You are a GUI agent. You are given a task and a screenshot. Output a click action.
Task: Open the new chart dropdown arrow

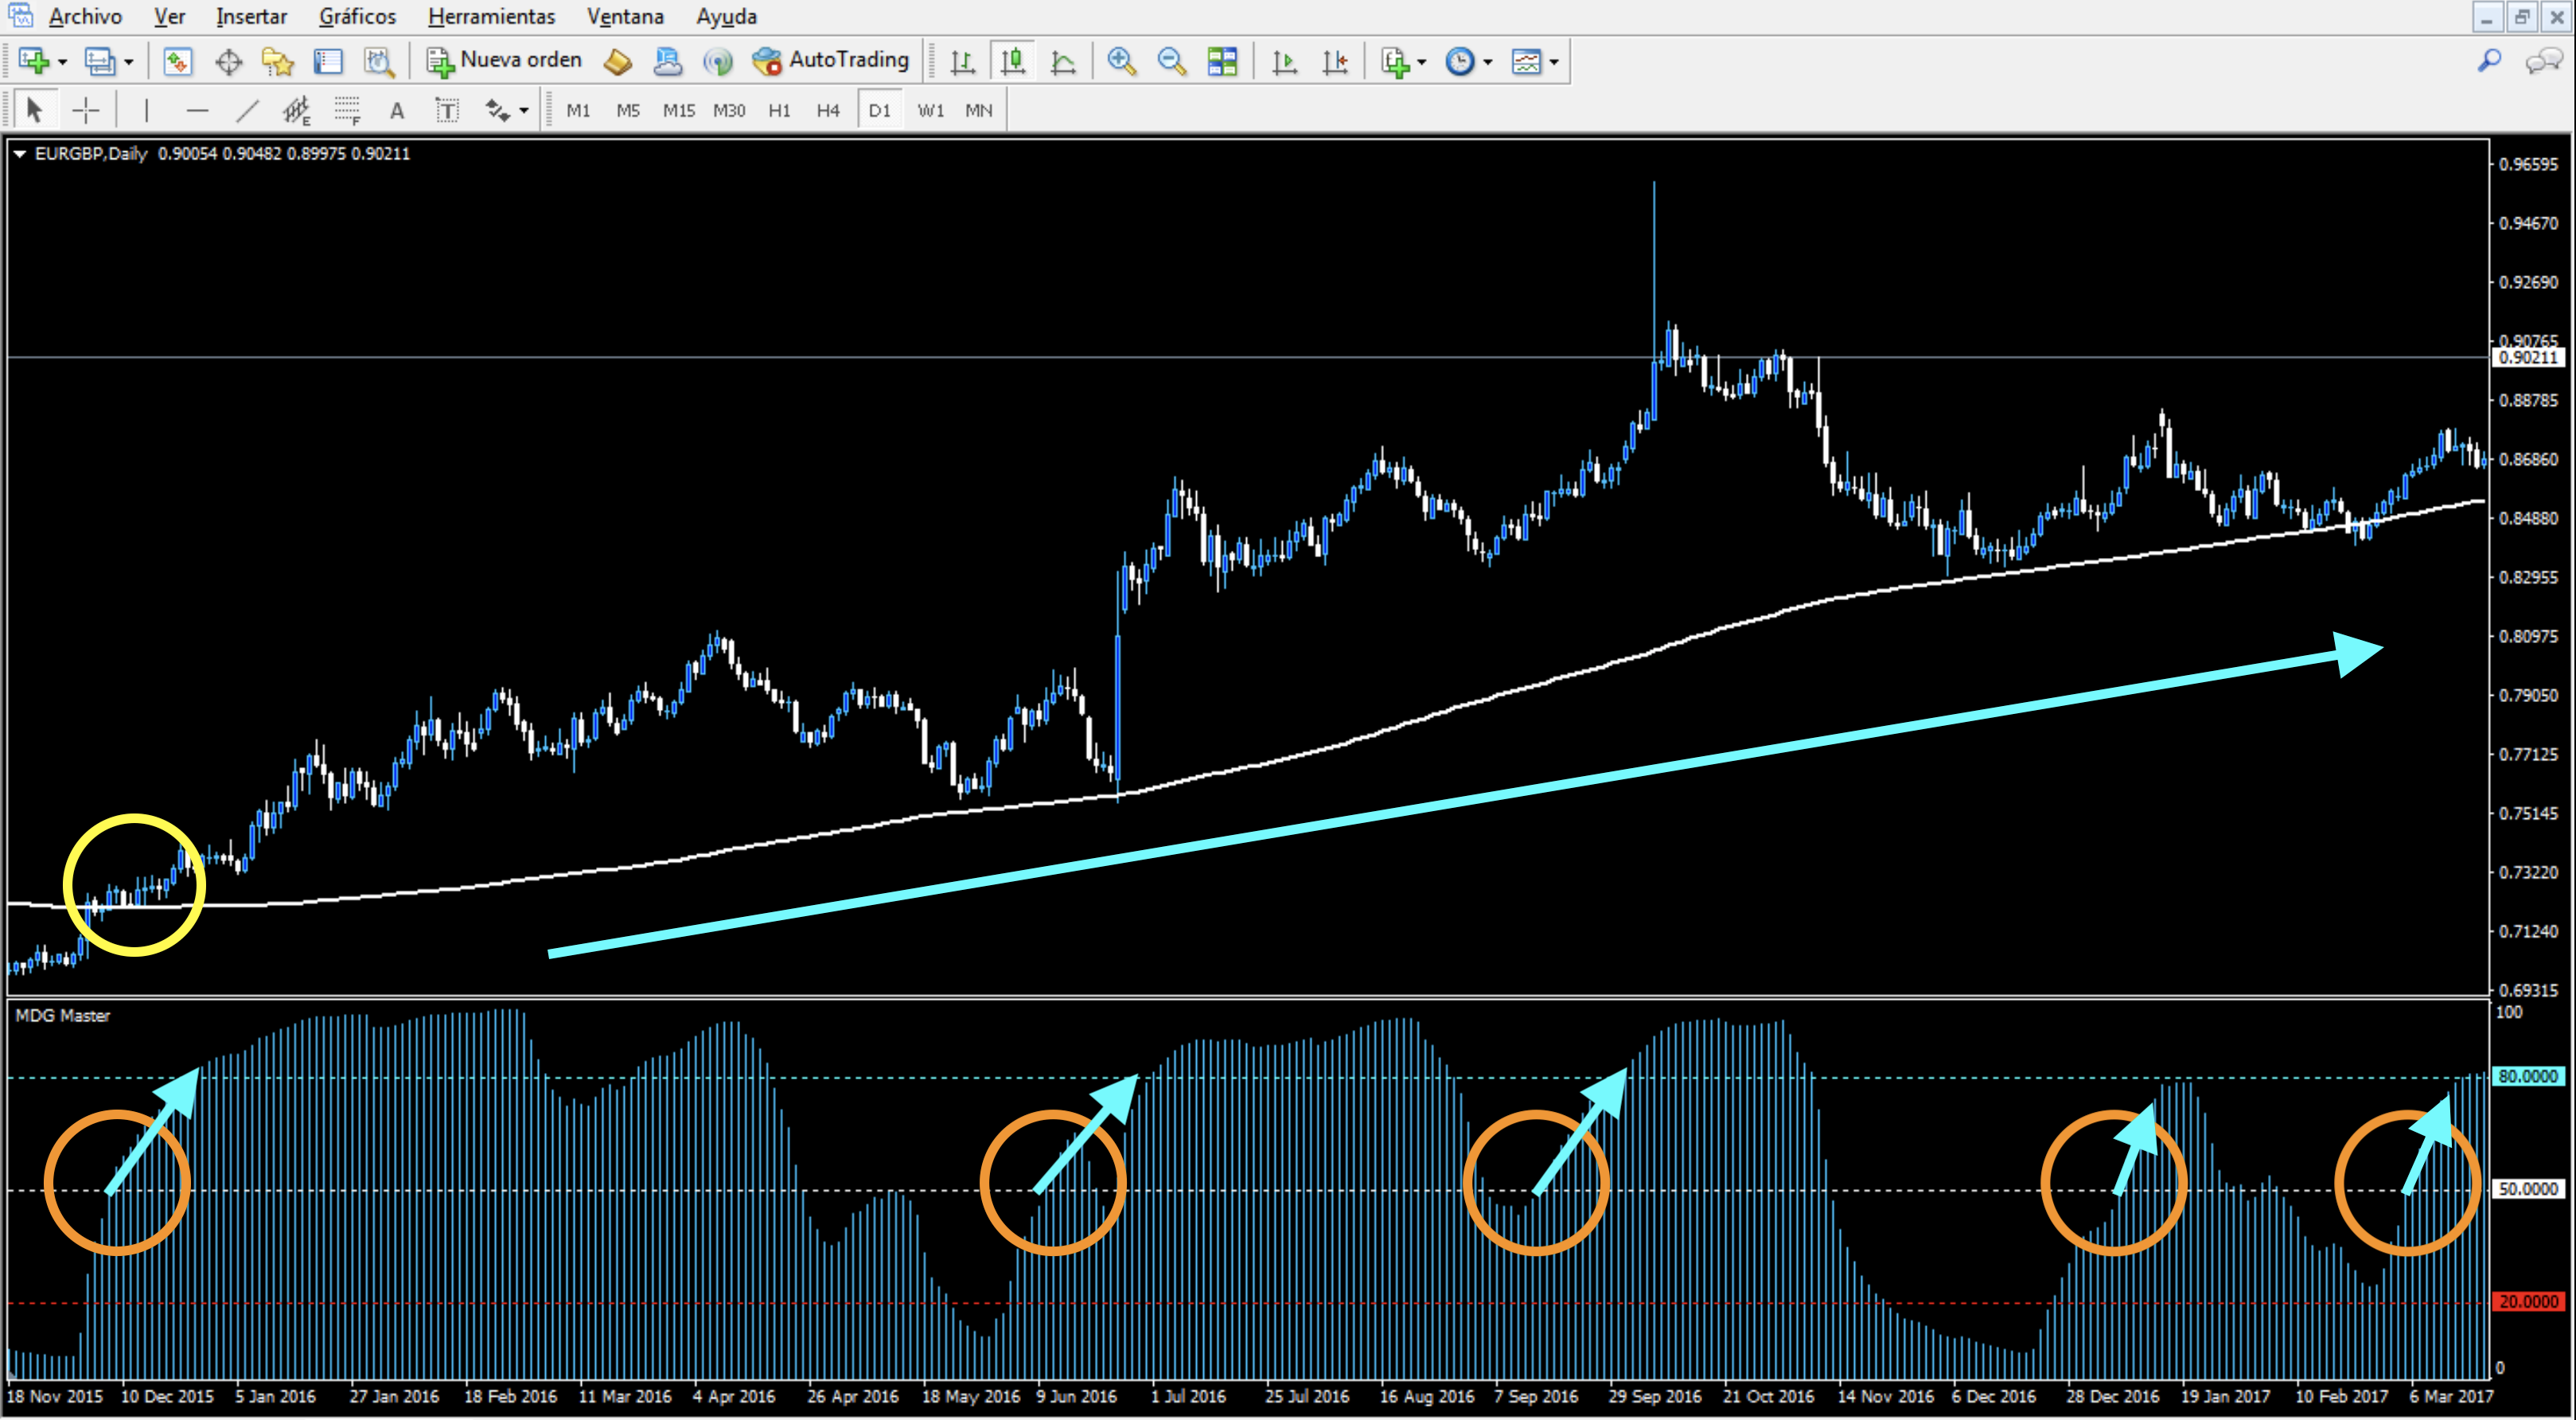coord(63,63)
